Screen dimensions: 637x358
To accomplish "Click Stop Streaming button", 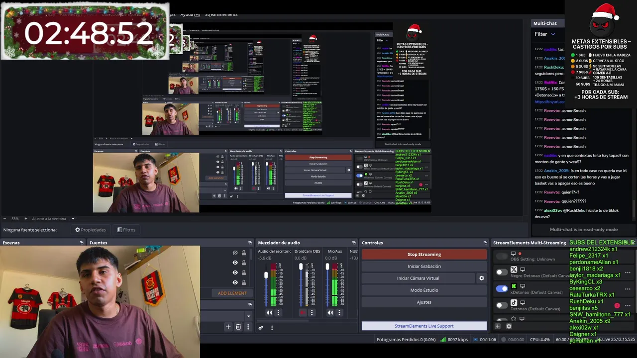I will (424, 255).
